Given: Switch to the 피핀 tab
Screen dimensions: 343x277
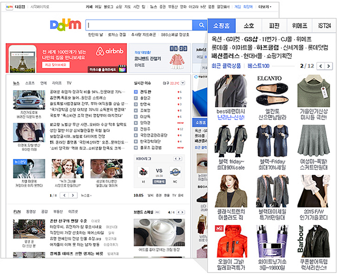Looking at the screenshot, I should (x=274, y=26).
